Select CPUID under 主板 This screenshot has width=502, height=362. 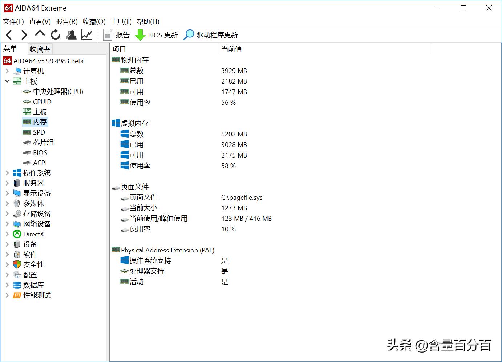42,102
